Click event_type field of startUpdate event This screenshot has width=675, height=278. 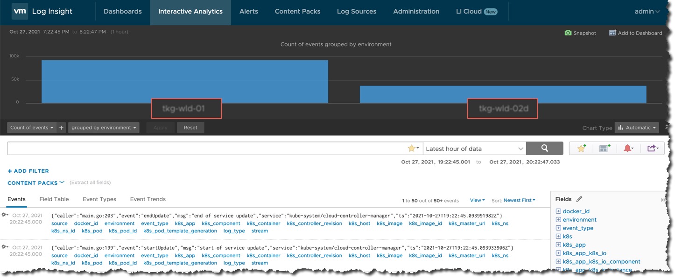click(x=155, y=256)
